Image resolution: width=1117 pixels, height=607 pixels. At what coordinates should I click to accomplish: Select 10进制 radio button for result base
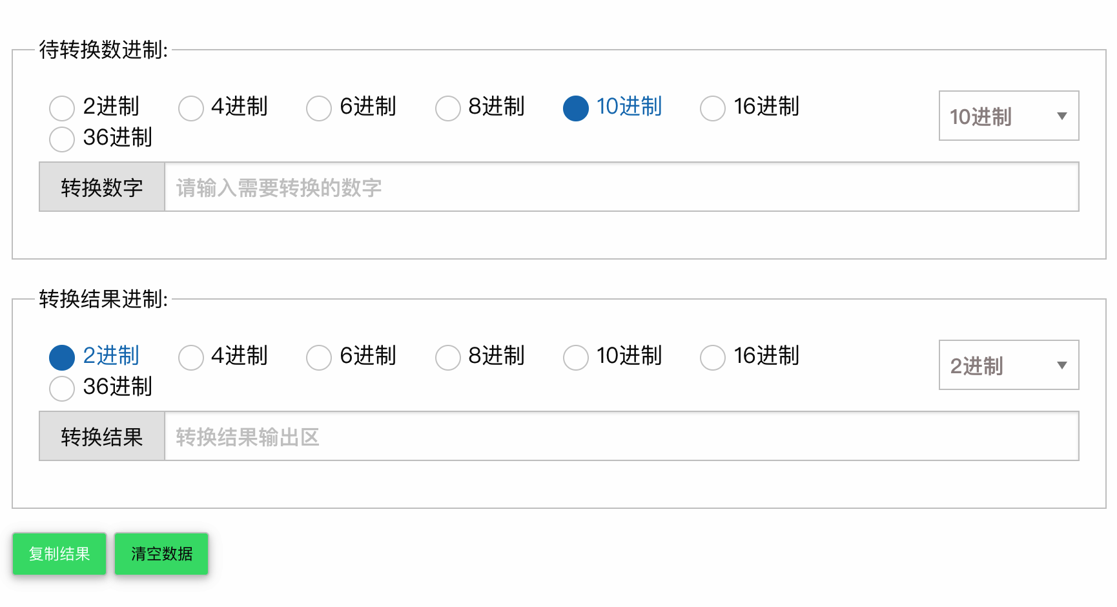pyautogui.click(x=576, y=357)
